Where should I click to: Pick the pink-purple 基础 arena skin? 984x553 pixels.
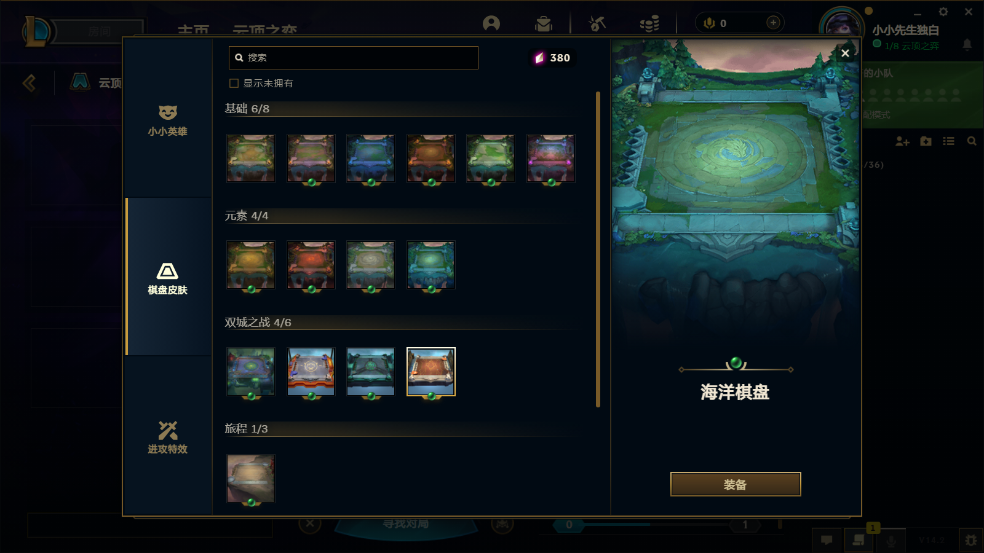[551, 159]
